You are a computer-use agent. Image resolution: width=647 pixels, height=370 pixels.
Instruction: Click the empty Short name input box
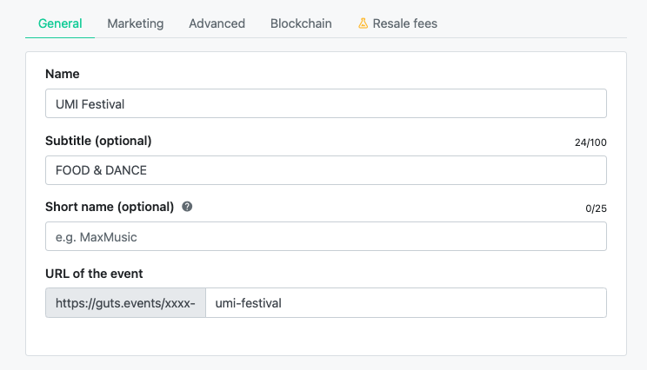point(326,236)
